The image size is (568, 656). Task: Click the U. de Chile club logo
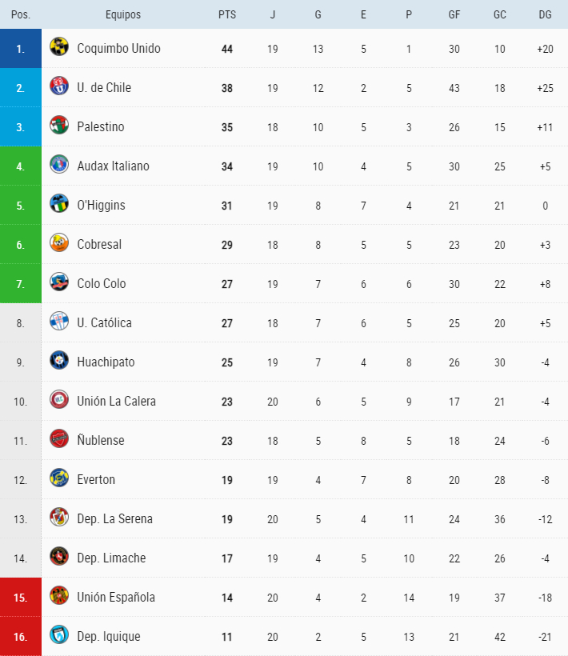coord(58,87)
